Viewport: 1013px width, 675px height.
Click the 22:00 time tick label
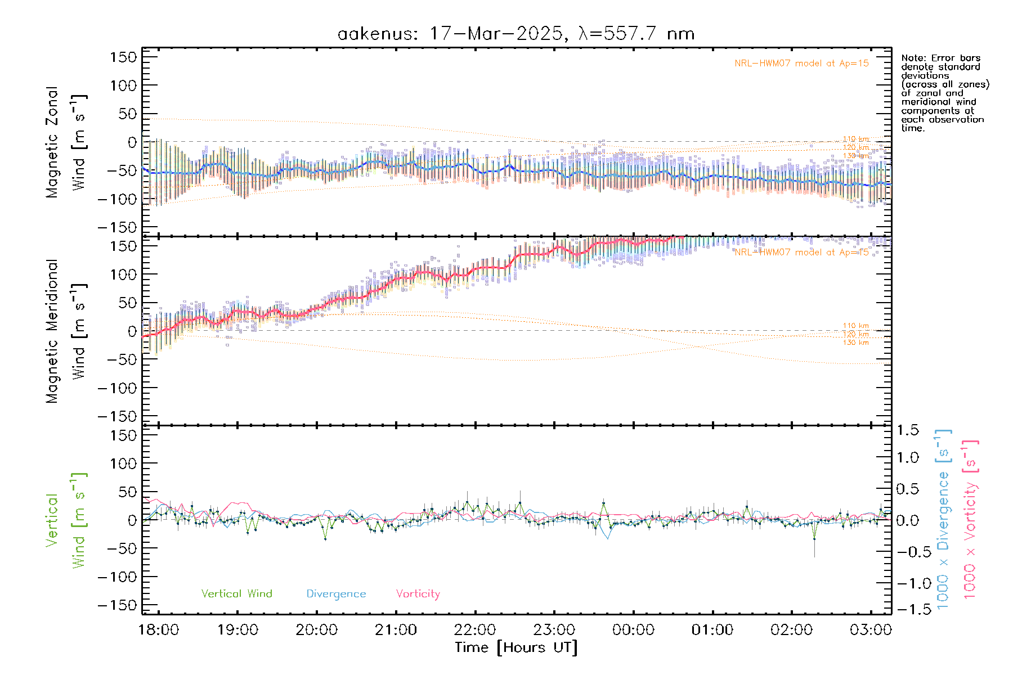click(x=475, y=630)
